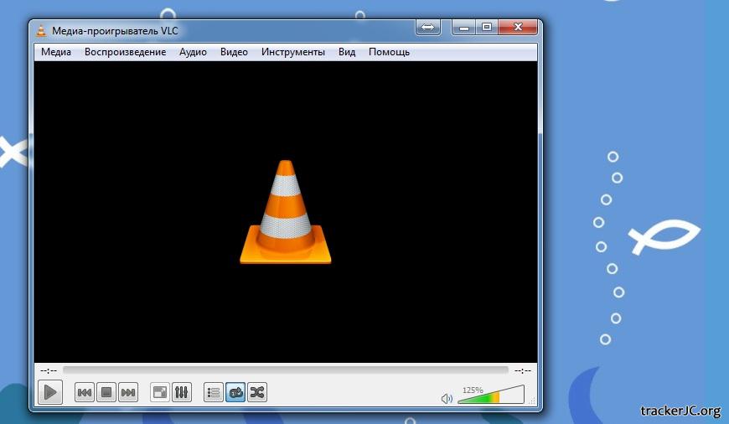Open the Воспроизведение menu
The image size is (729, 424).
(x=125, y=52)
